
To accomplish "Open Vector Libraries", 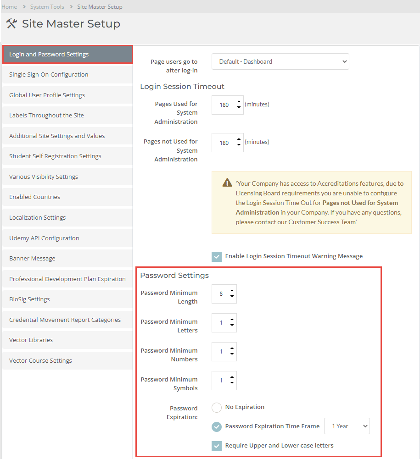I will click(x=67, y=340).
